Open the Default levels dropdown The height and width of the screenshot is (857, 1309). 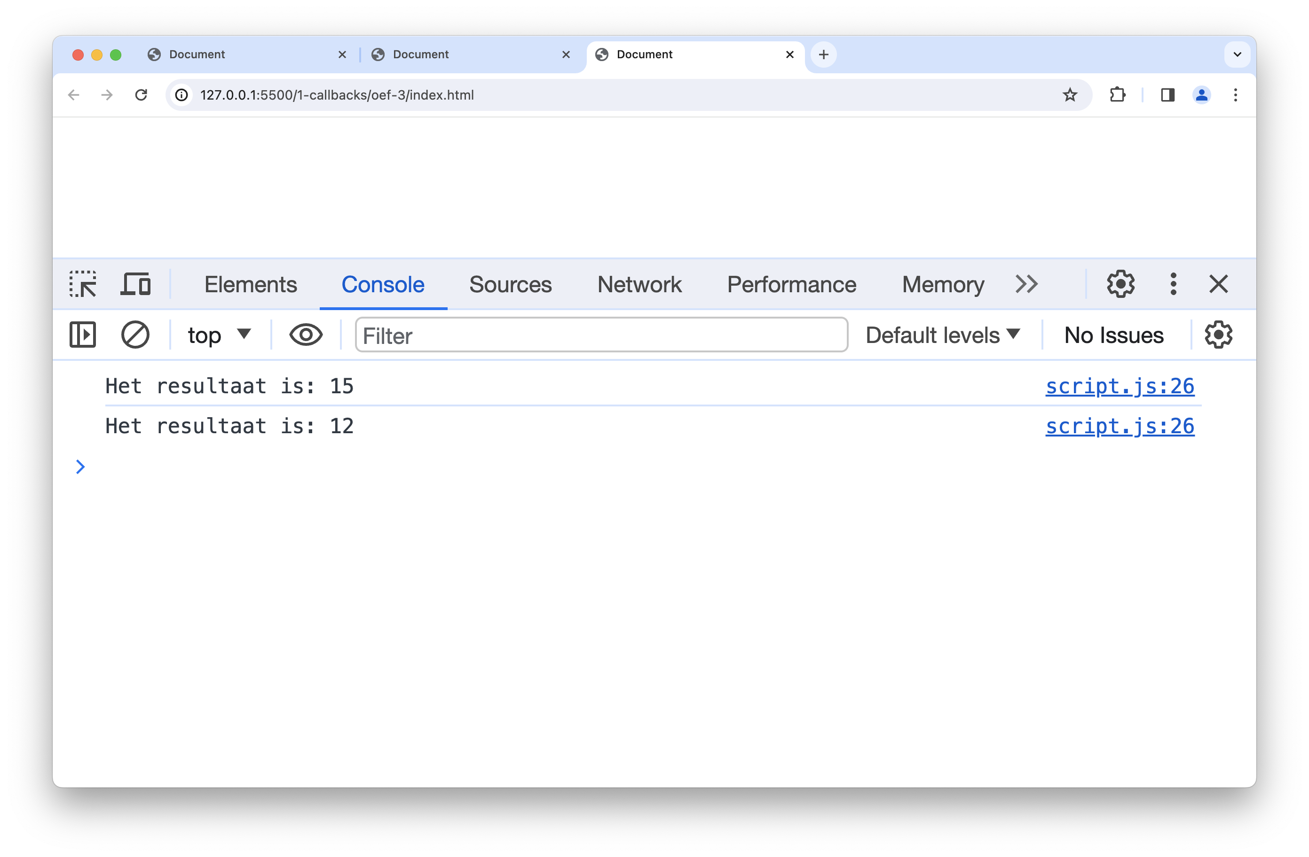943,335
